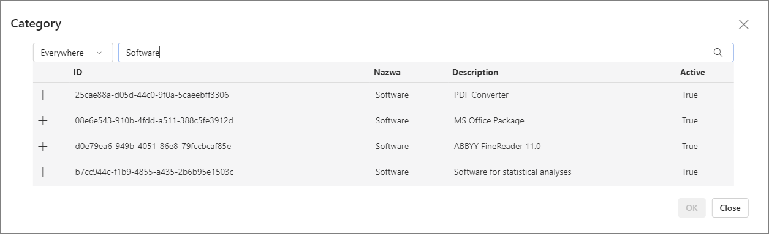Click the plus icon for PDF Converter row

coord(42,95)
